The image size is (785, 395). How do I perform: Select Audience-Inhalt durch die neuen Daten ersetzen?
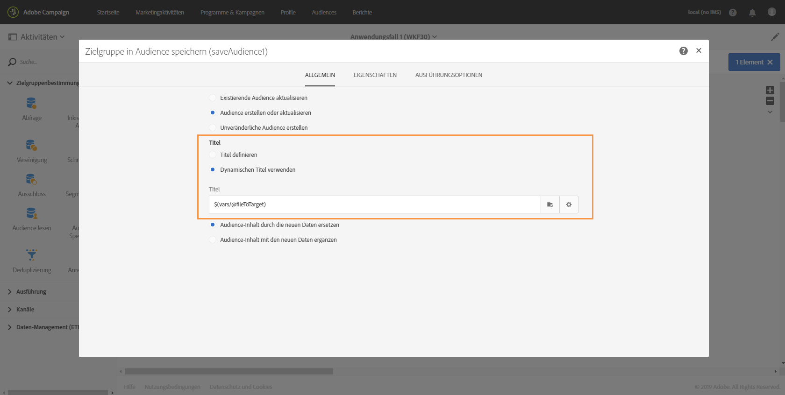213,225
